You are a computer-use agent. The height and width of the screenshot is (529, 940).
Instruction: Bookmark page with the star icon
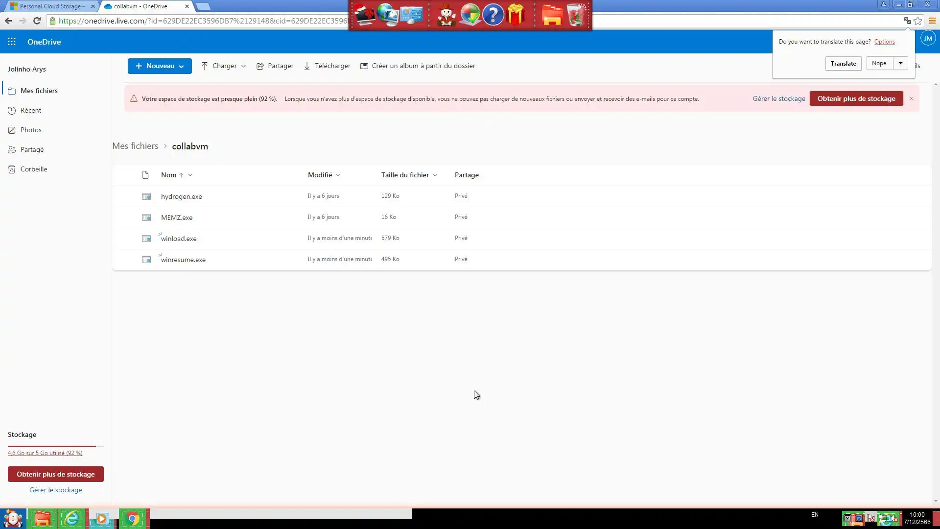coord(918,21)
